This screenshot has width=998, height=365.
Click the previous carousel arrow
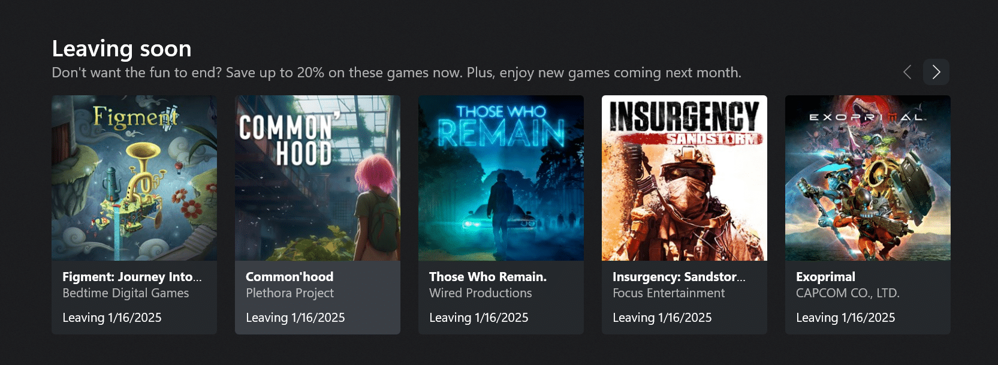907,72
